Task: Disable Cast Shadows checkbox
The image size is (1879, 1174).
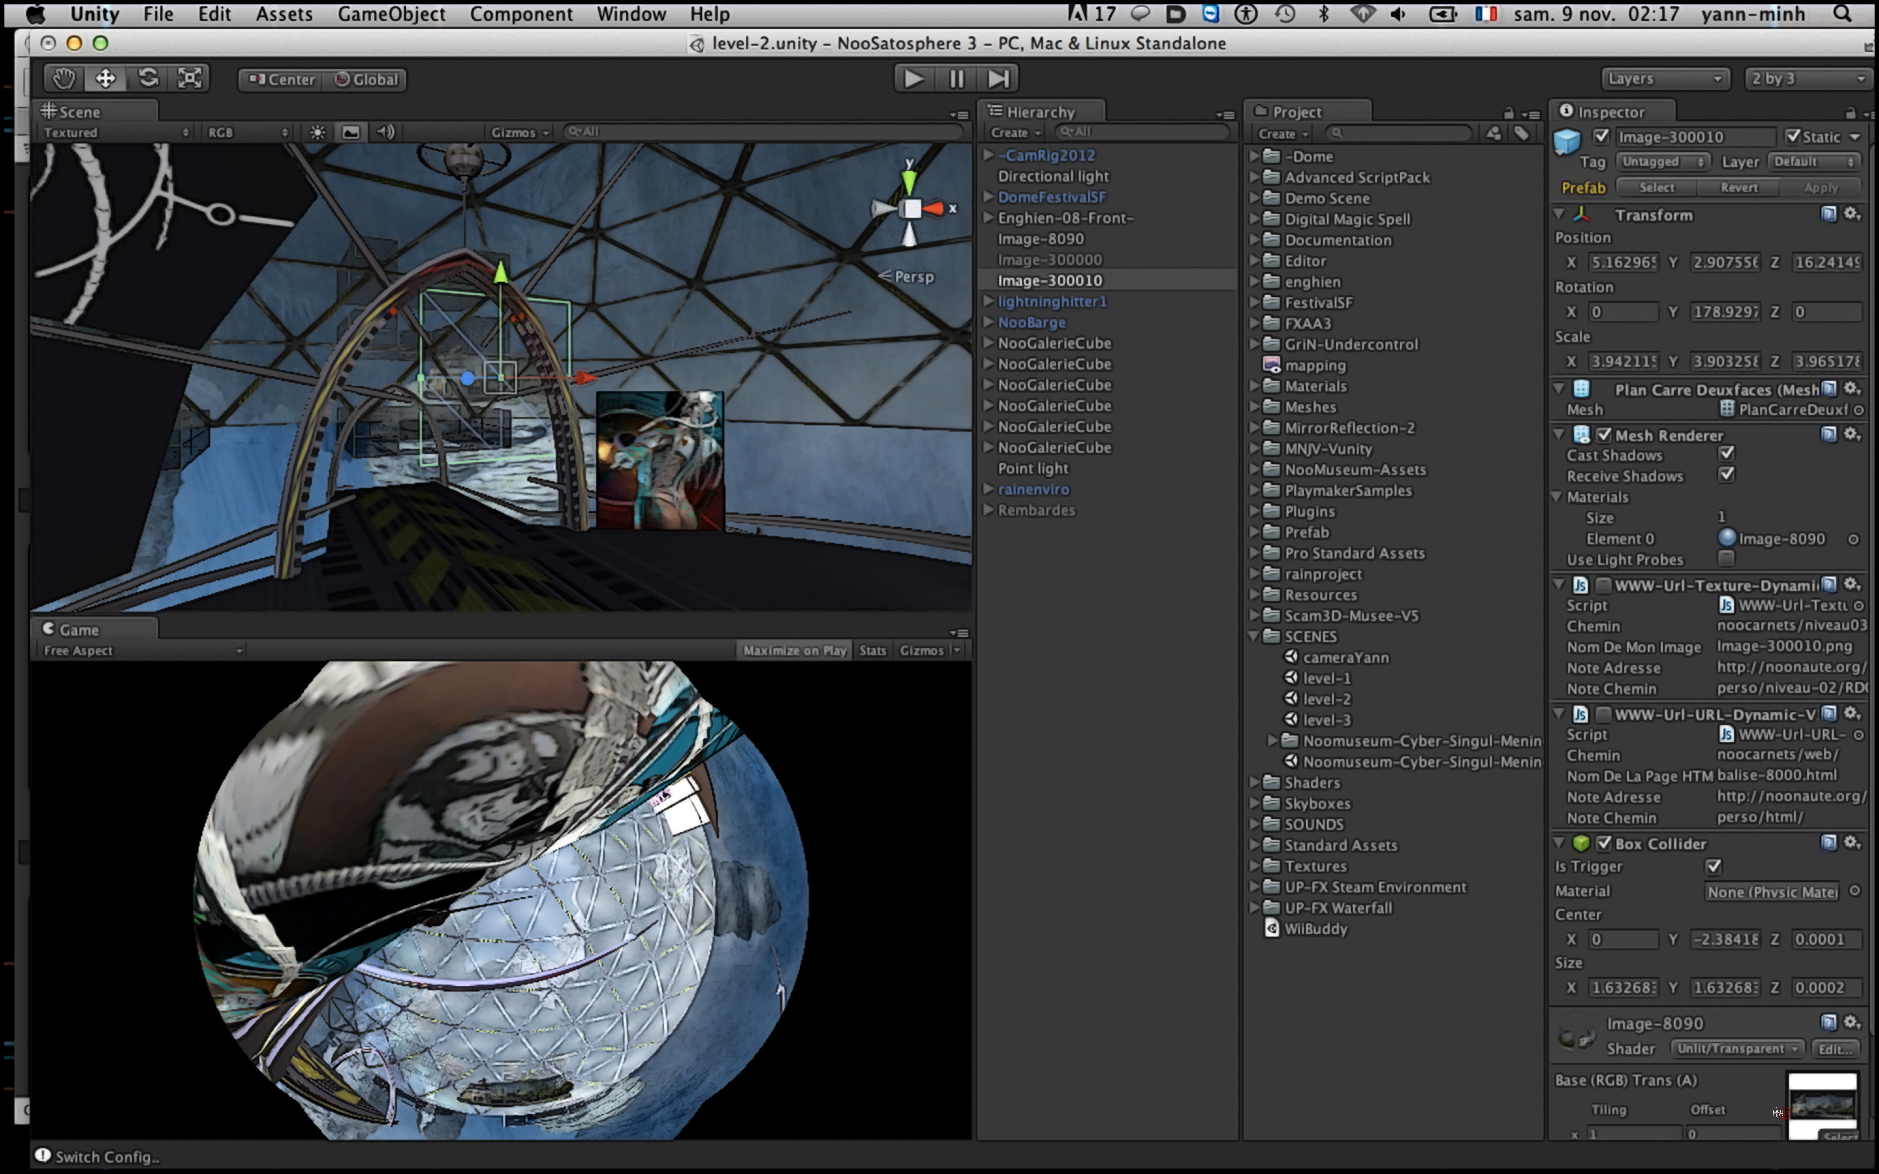Action: point(1727,453)
